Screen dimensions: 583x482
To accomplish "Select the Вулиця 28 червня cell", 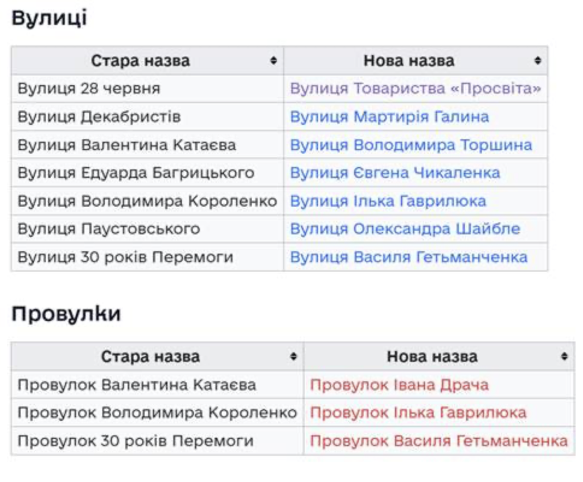I will [89, 89].
